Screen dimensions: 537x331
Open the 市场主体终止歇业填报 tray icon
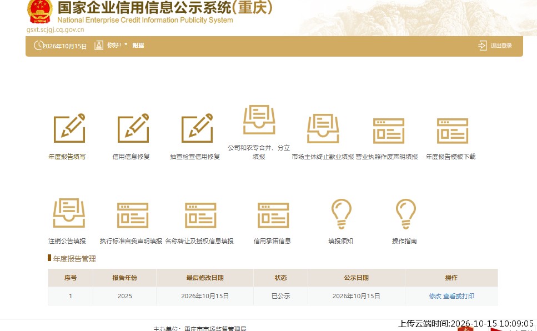[x=323, y=128]
